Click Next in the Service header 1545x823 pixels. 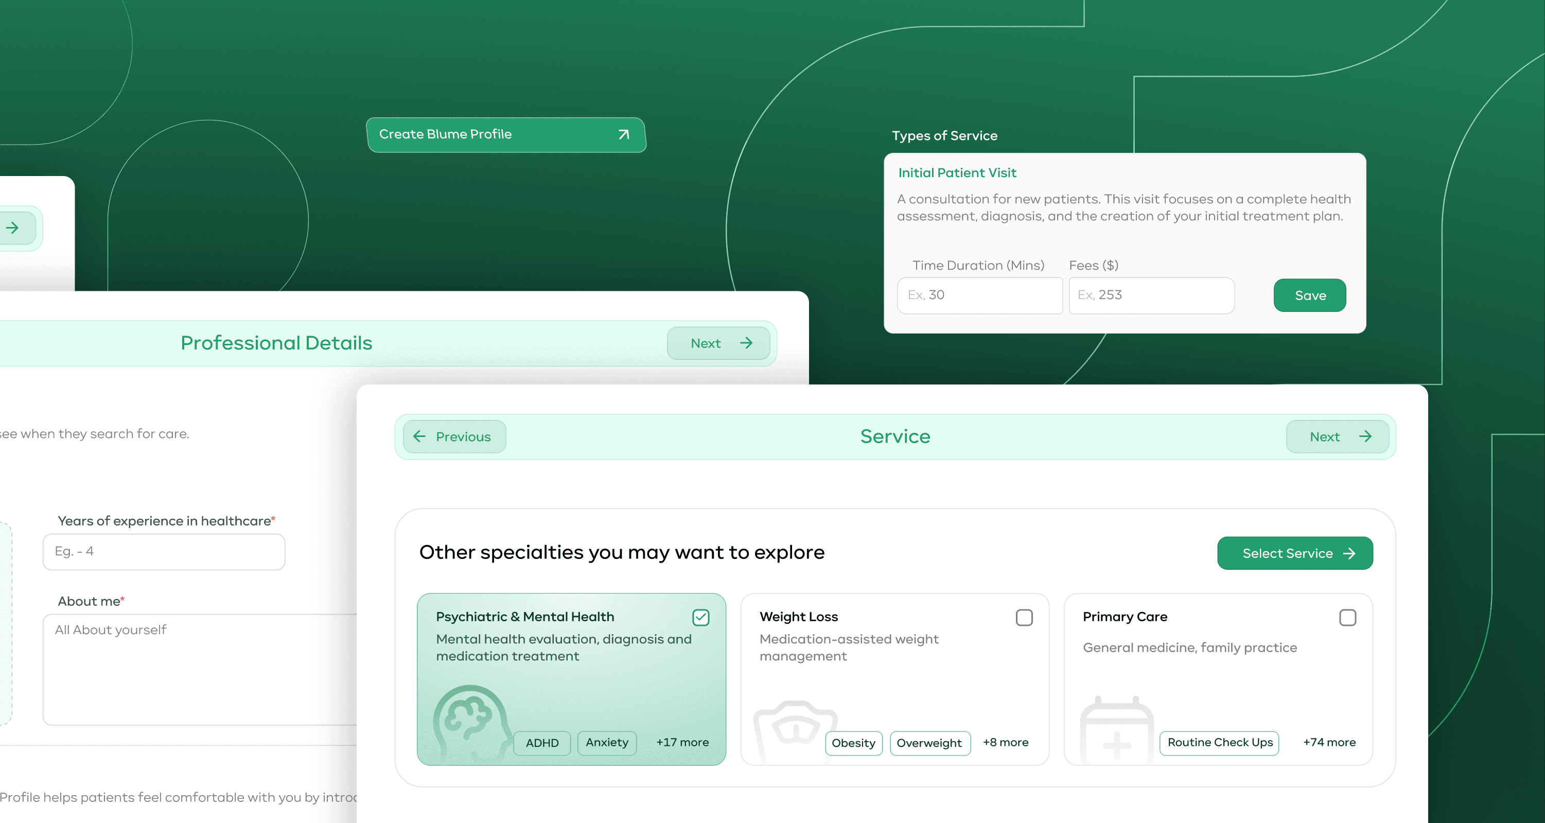pyautogui.click(x=1337, y=436)
